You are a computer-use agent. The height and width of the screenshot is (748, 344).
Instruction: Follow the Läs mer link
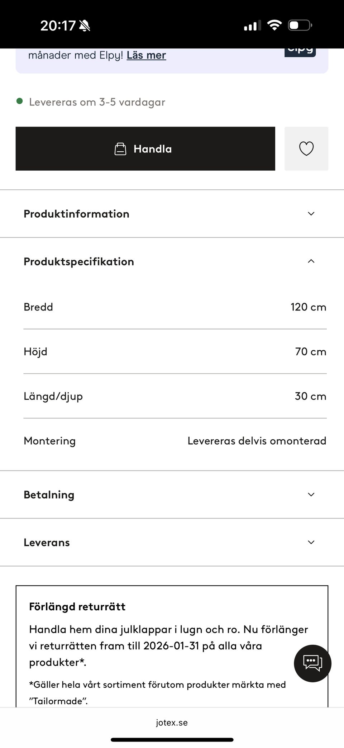click(x=146, y=55)
